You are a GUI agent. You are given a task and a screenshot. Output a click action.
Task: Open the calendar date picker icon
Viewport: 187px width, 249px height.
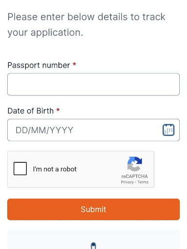point(168,130)
